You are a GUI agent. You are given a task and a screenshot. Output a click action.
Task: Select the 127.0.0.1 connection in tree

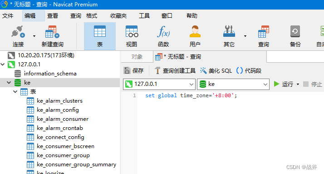29,65
